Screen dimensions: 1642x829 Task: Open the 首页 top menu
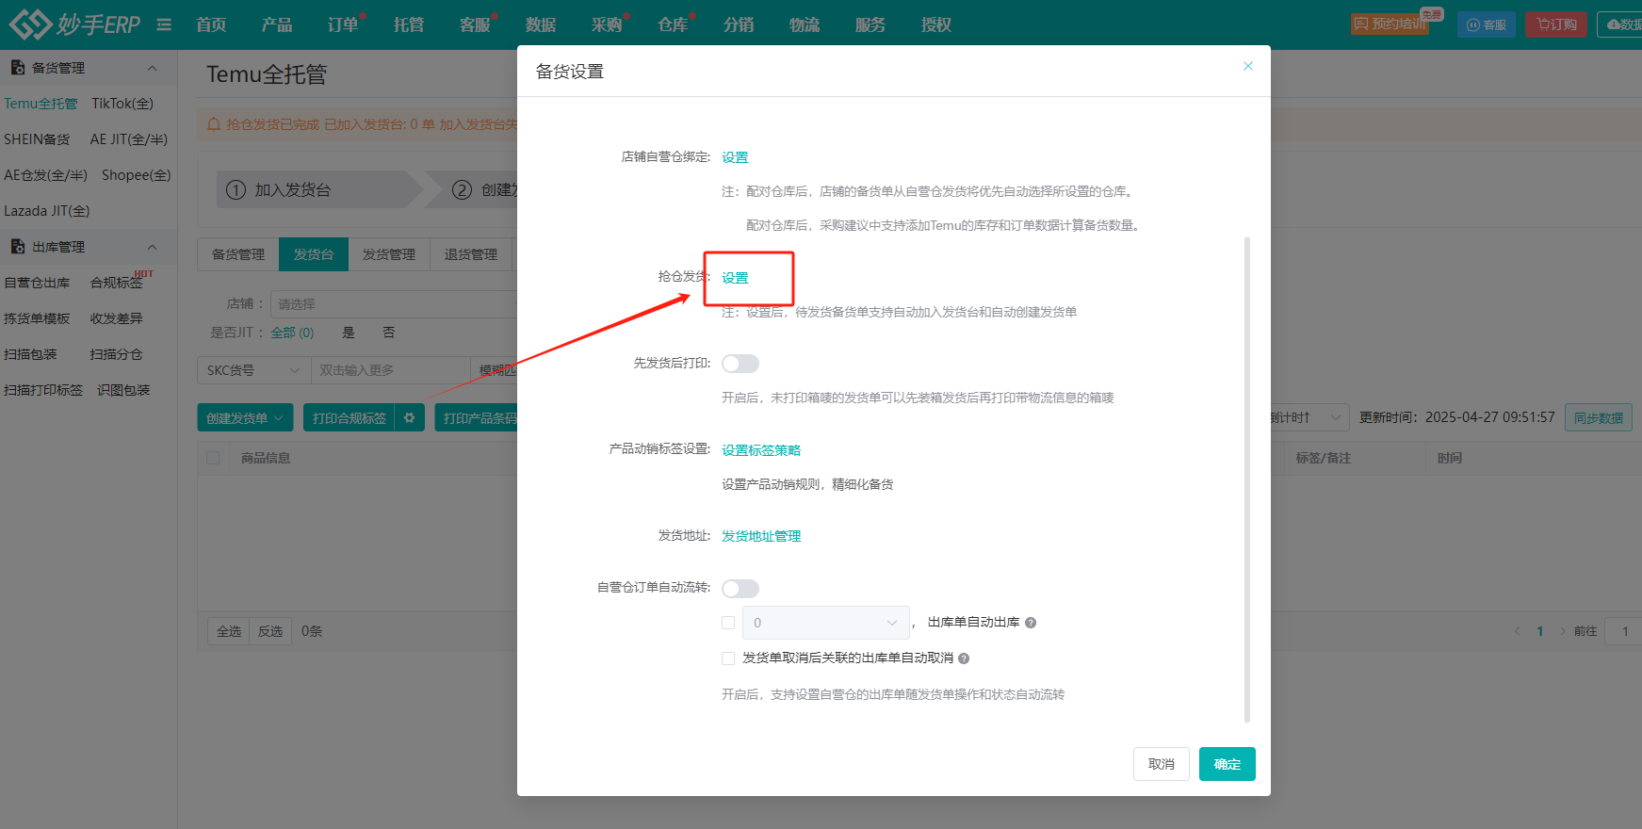pyautogui.click(x=211, y=24)
